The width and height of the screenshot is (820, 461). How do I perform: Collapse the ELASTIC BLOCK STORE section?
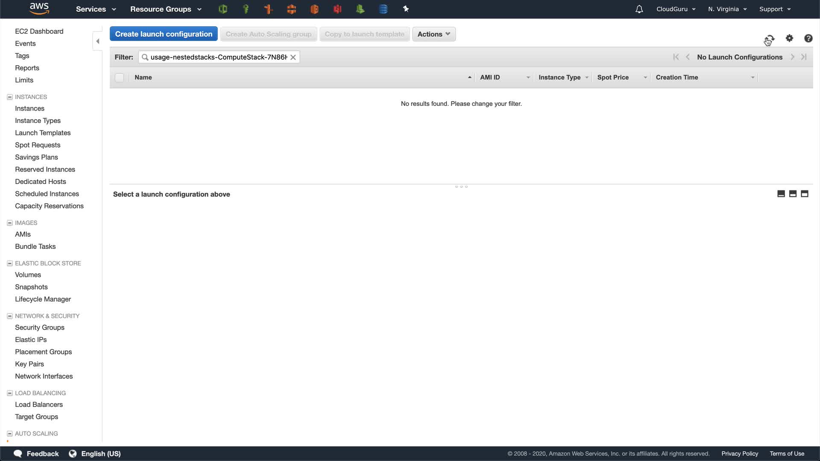pos(9,263)
